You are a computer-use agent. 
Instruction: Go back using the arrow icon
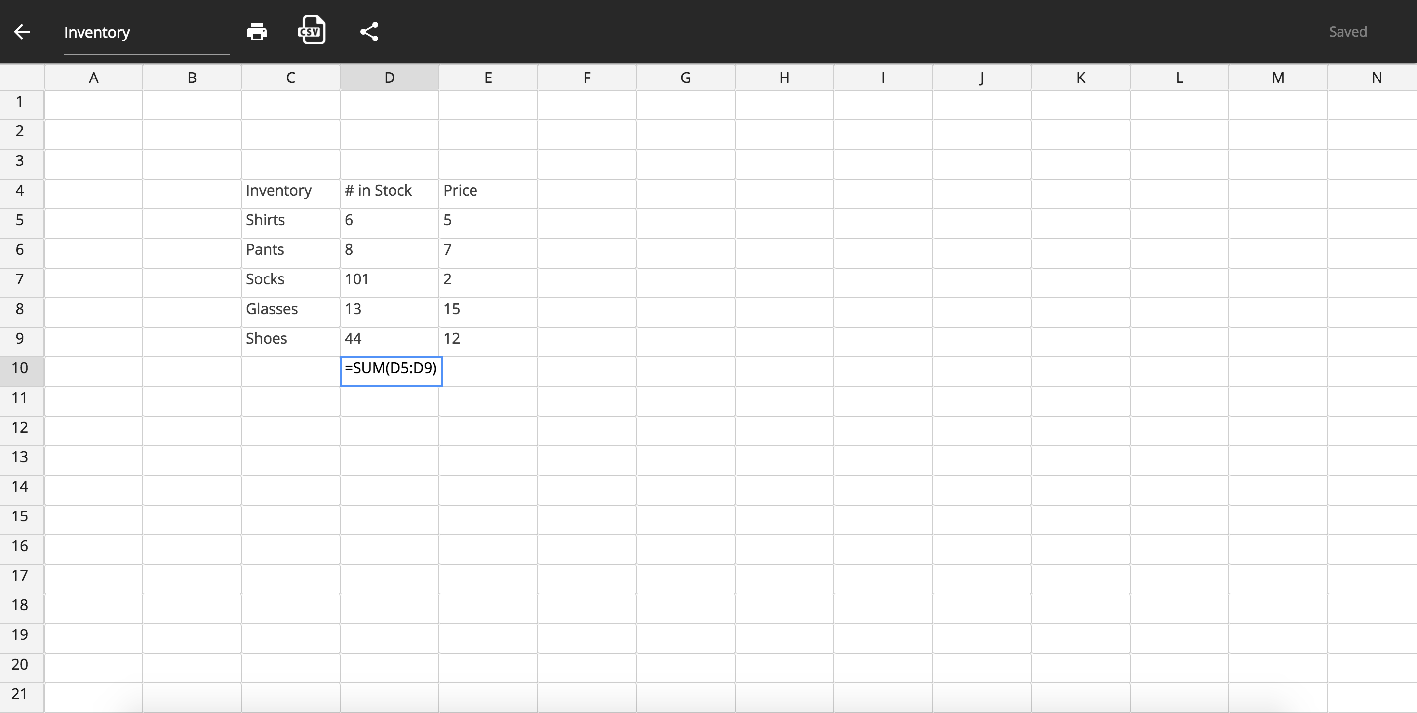click(22, 32)
